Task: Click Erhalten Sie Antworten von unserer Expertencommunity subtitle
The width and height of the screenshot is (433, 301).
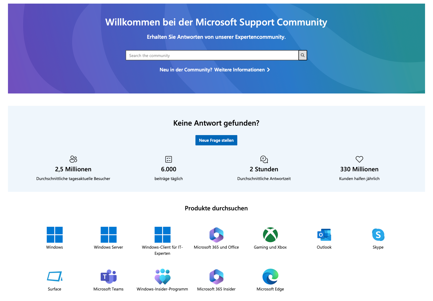Action: (216, 37)
